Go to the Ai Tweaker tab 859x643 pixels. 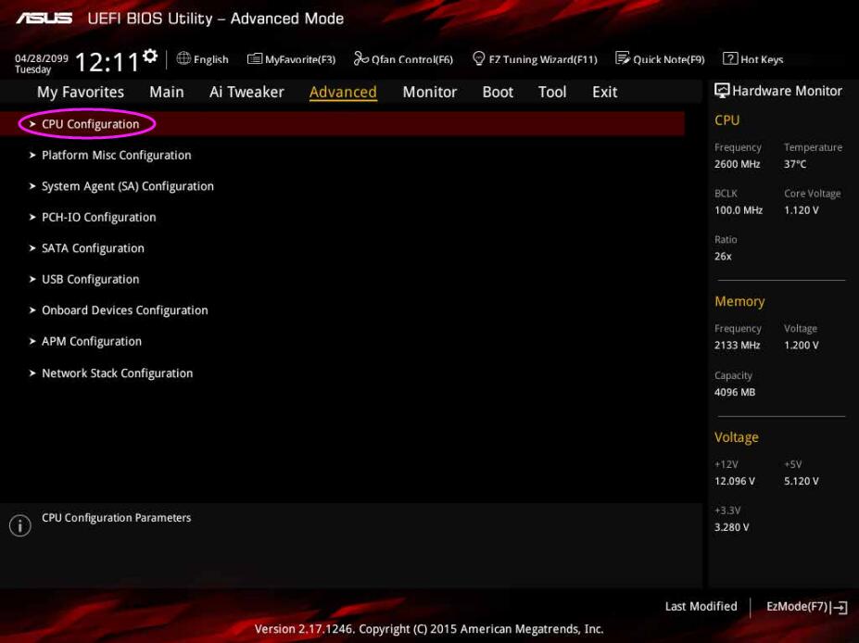click(246, 92)
